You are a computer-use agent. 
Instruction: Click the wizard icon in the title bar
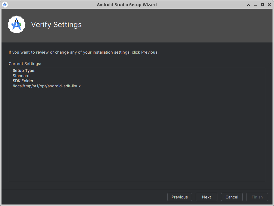[x=5, y=5]
